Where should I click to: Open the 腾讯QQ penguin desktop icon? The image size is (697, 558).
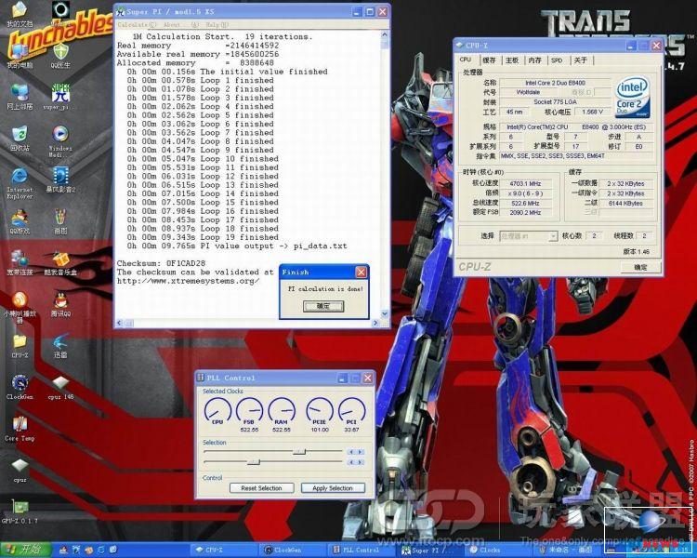click(x=60, y=304)
